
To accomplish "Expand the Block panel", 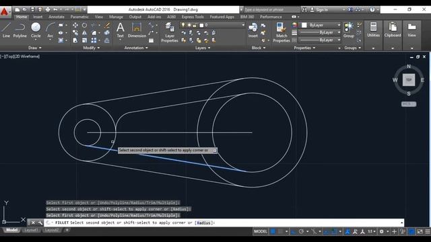I will coord(259,48).
